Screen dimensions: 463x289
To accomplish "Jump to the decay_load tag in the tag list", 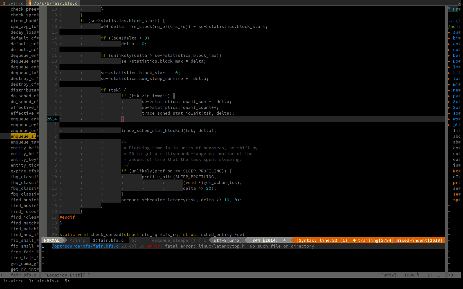I will point(23,32).
